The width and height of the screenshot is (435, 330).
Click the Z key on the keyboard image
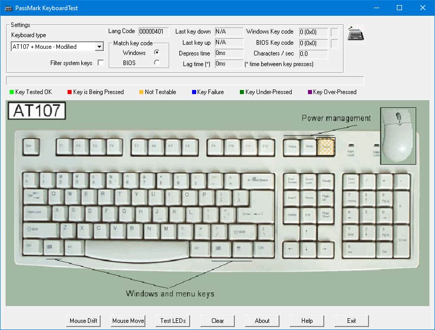coord(68,230)
